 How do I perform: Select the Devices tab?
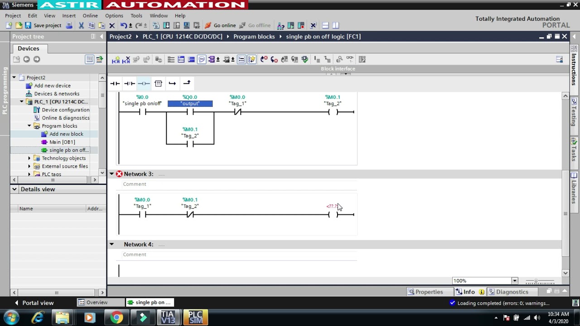[29, 48]
